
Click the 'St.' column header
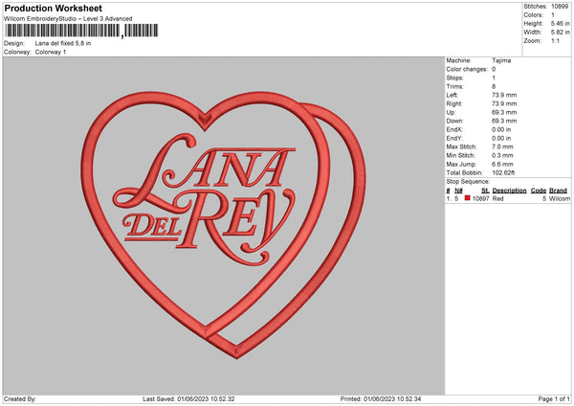(485, 191)
